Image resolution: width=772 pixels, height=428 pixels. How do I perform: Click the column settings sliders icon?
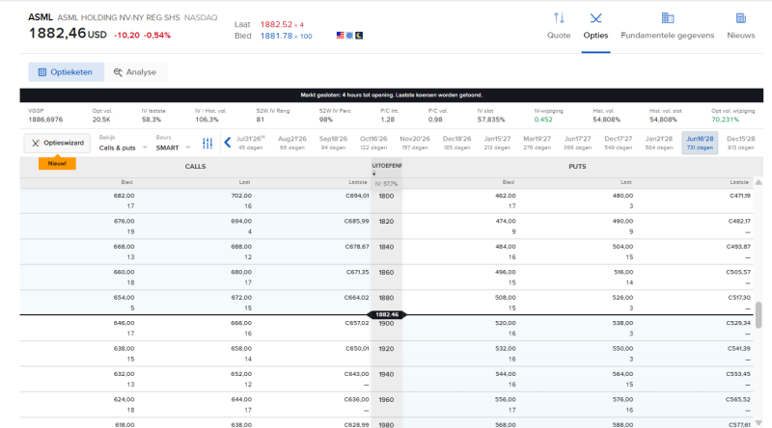pyautogui.click(x=207, y=144)
